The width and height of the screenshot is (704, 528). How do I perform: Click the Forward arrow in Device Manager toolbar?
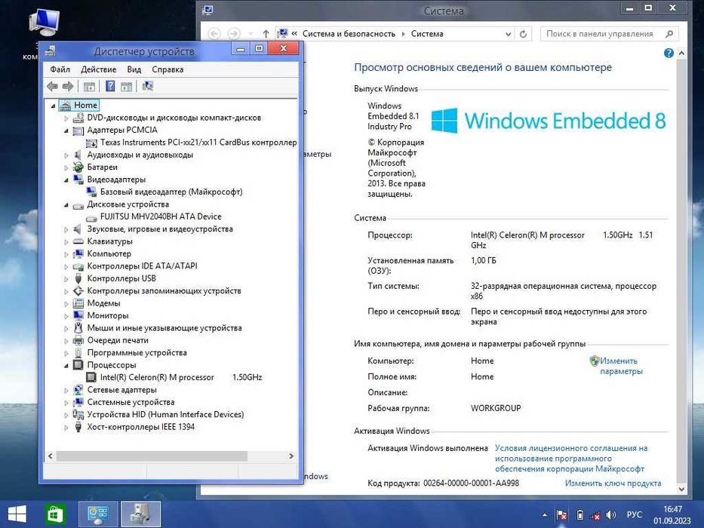(68, 86)
